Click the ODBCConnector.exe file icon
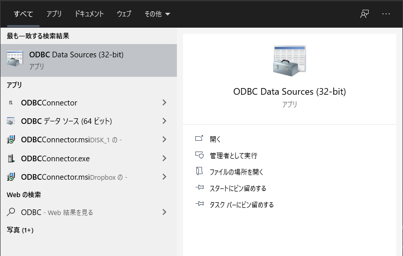The width and height of the screenshot is (403, 256). click(11, 158)
